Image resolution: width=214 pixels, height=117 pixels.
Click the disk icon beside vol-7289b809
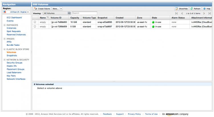[x=52, y=27]
